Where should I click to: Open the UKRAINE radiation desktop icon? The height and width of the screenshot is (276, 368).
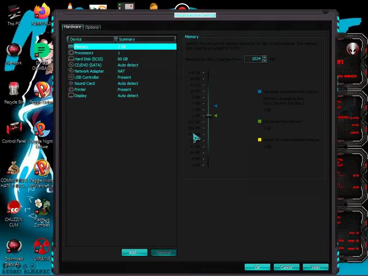[x=42, y=247]
